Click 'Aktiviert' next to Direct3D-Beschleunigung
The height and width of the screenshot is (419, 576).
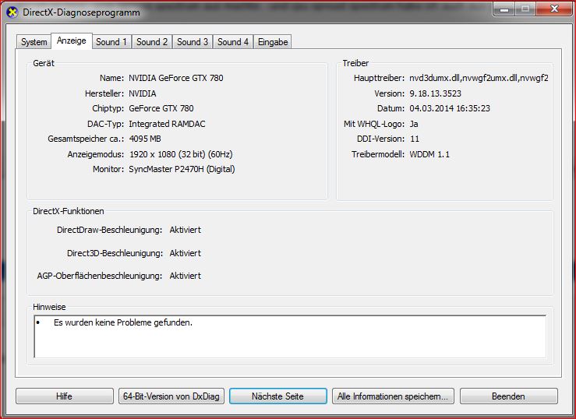(x=186, y=253)
